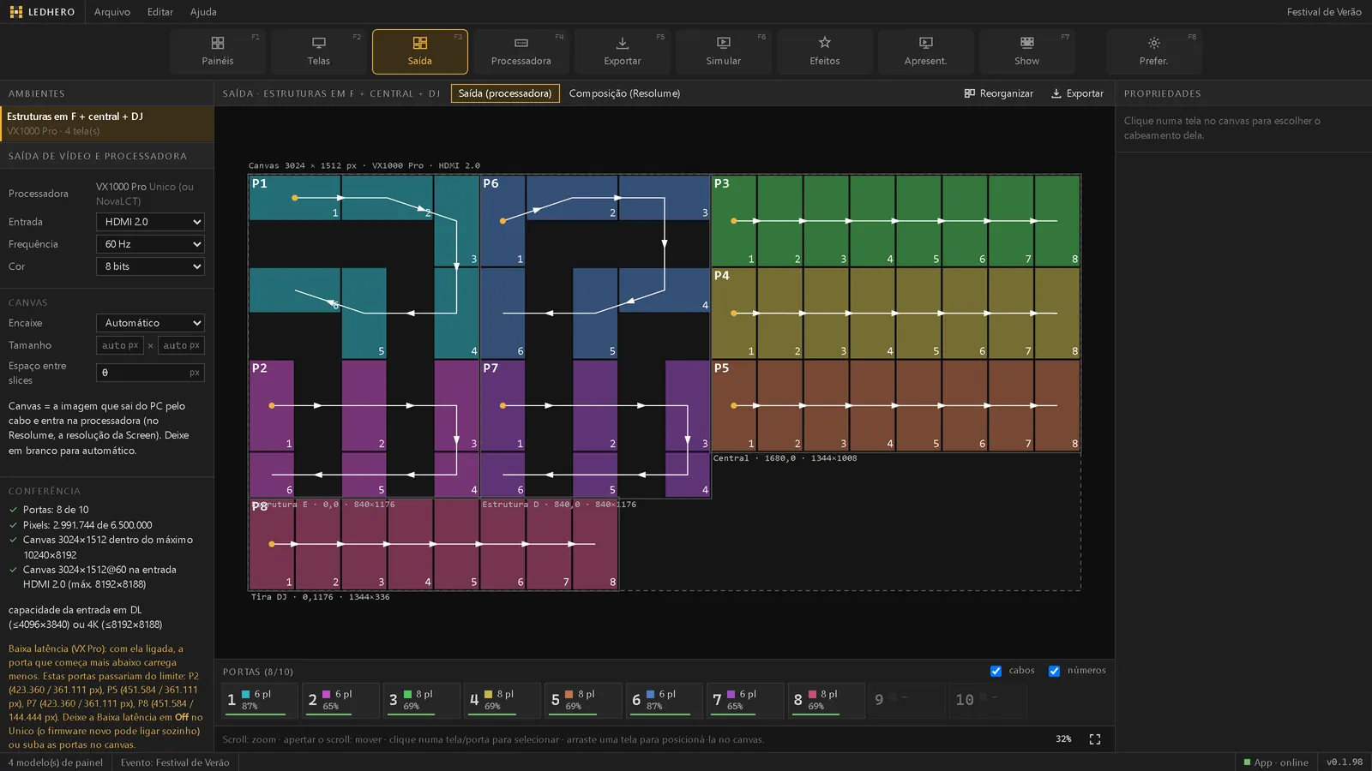The width and height of the screenshot is (1372, 771).
Task: Open the Editar menu
Action: pyautogui.click(x=160, y=12)
